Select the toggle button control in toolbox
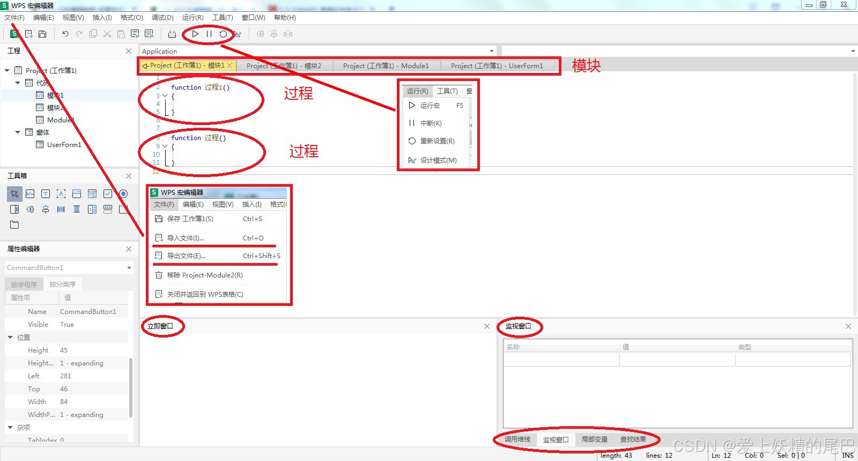The height and width of the screenshot is (461, 858). (x=108, y=209)
